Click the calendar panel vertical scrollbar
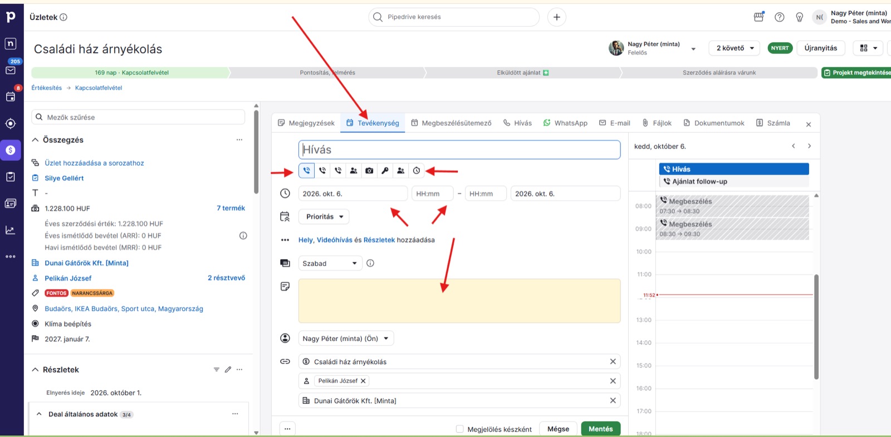This screenshot has height=437, width=891. click(816, 326)
